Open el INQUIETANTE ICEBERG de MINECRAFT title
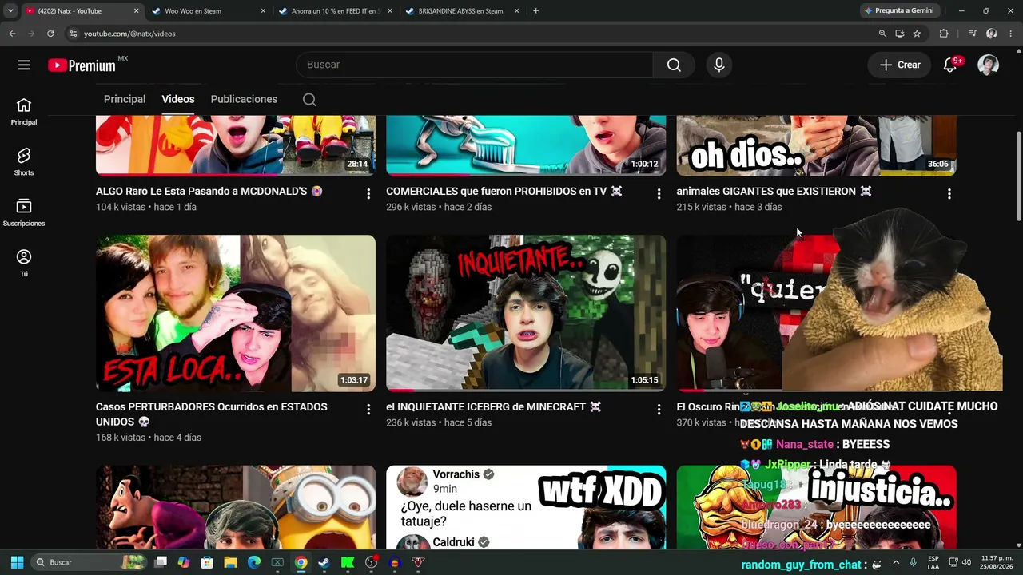The width and height of the screenshot is (1023, 575). 494,407
